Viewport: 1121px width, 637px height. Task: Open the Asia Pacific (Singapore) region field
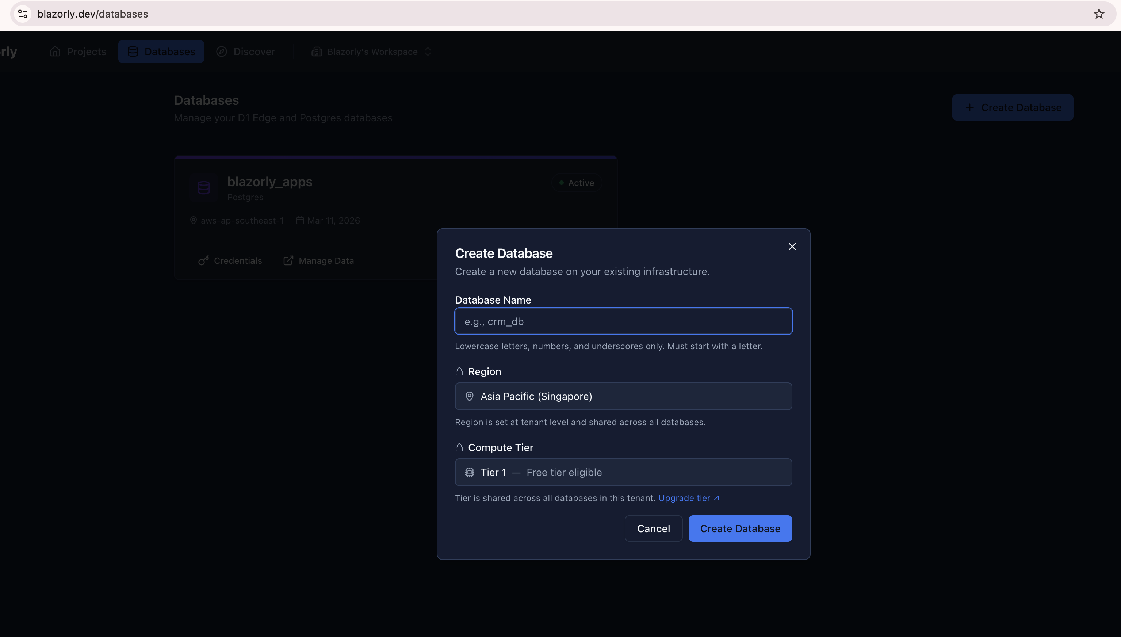(623, 396)
